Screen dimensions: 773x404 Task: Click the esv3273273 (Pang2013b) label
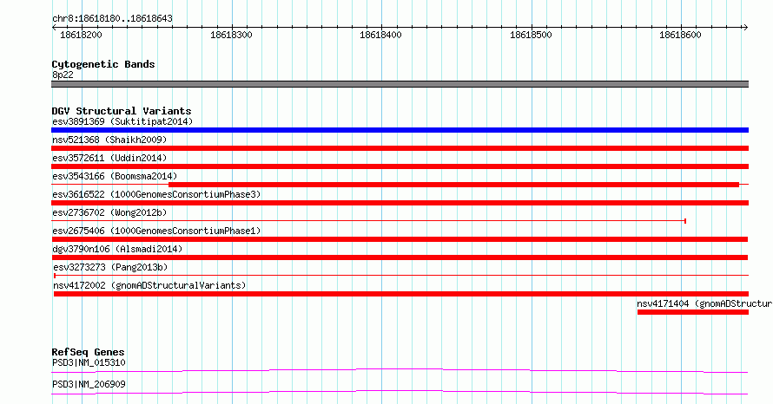(110, 267)
